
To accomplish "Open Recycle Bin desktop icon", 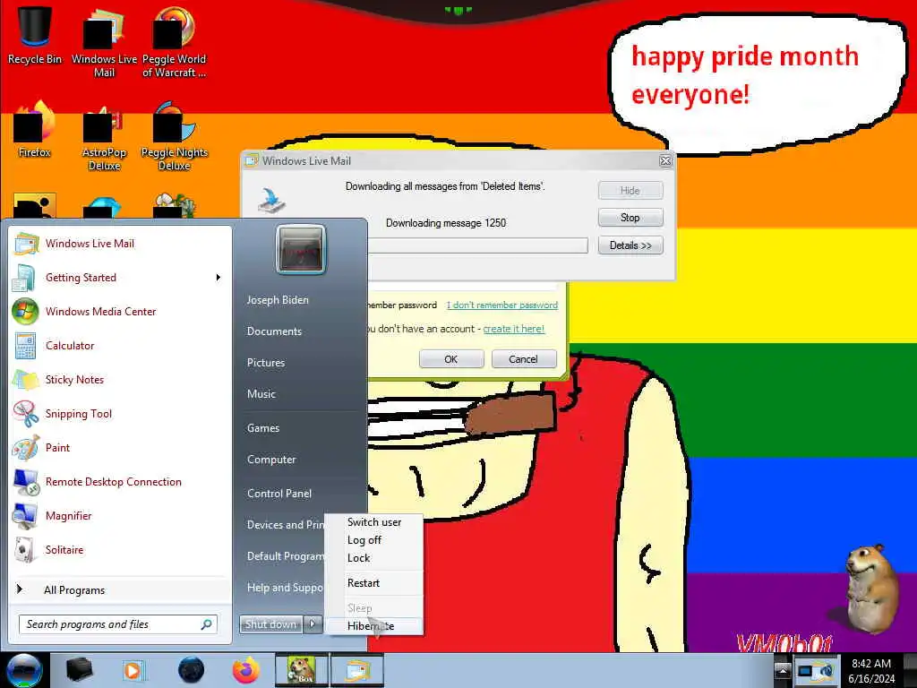I will (35, 35).
